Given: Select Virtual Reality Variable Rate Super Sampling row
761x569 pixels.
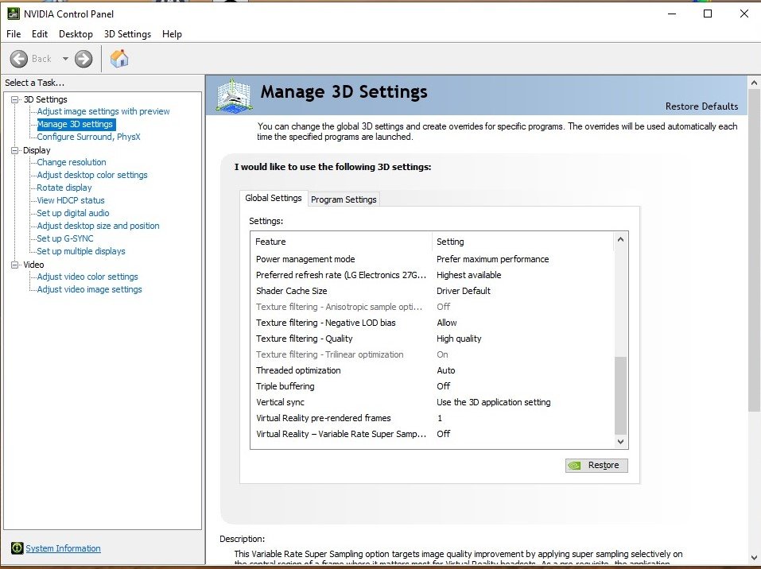Looking at the screenshot, I should [433, 434].
